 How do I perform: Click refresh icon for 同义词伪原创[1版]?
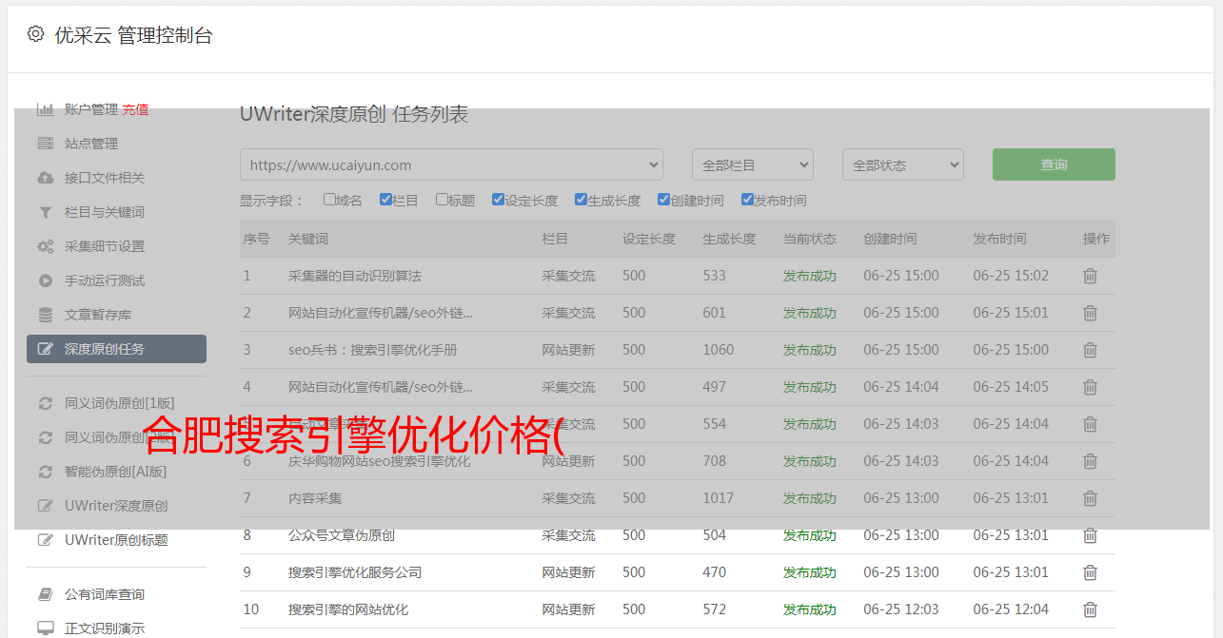click(45, 403)
